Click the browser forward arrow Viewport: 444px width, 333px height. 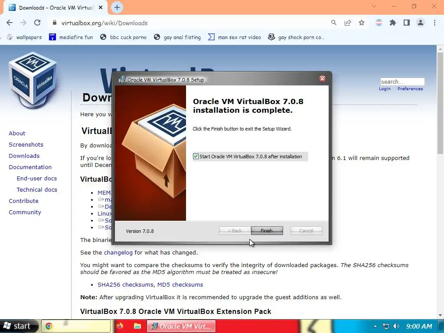point(23,23)
